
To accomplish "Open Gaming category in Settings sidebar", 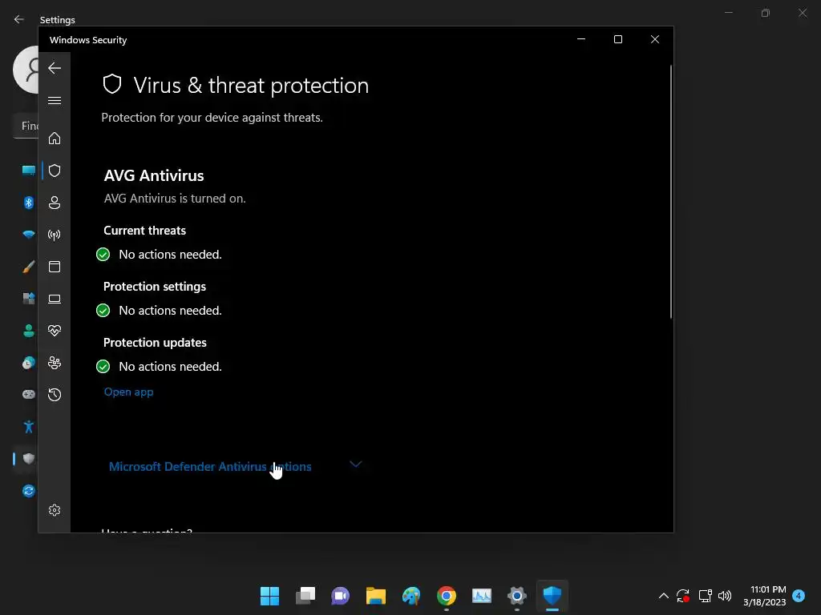I will click(x=28, y=394).
